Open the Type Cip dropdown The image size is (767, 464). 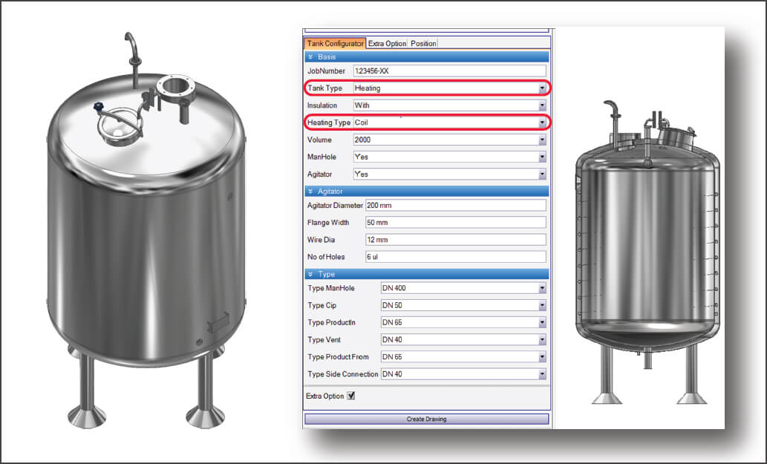(x=542, y=305)
